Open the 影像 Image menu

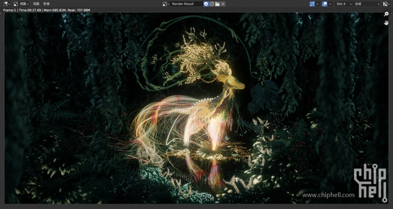47,4
